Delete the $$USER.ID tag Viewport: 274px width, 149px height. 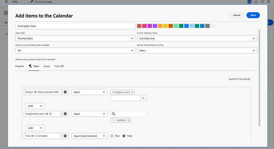pyautogui.click(x=129, y=120)
